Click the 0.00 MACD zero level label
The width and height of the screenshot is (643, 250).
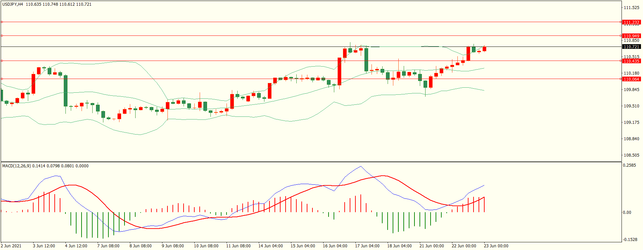pyautogui.click(x=627, y=213)
